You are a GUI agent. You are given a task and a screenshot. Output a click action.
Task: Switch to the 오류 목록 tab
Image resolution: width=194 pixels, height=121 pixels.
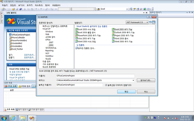[x=9, y=109]
